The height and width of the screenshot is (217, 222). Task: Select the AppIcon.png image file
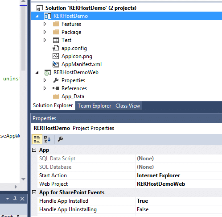[77, 56]
